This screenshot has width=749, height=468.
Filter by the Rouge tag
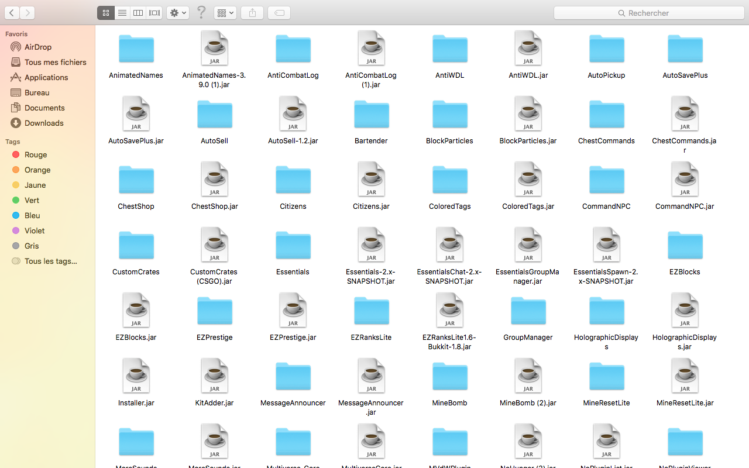point(47,154)
